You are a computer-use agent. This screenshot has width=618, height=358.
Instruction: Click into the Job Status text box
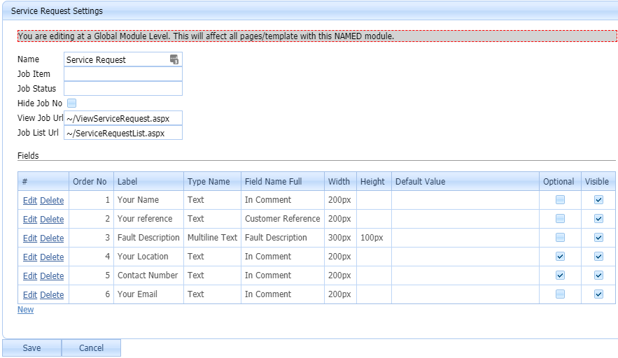tap(122, 89)
